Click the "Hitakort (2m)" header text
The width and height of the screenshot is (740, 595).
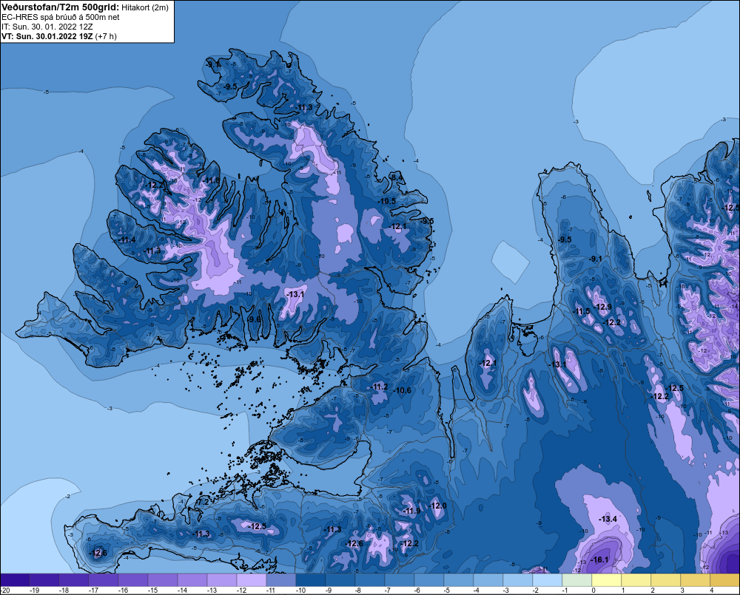click(x=144, y=7)
